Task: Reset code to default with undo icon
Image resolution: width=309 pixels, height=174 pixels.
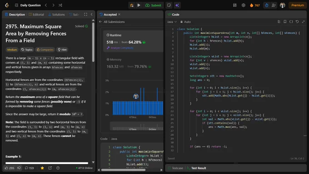Action: [x=297, y=22]
